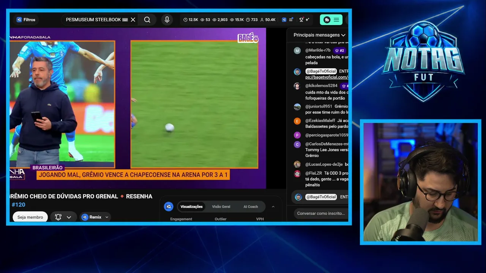486x273 pixels.
Task: Click the Engagement column label
Action: tap(181, 219)
